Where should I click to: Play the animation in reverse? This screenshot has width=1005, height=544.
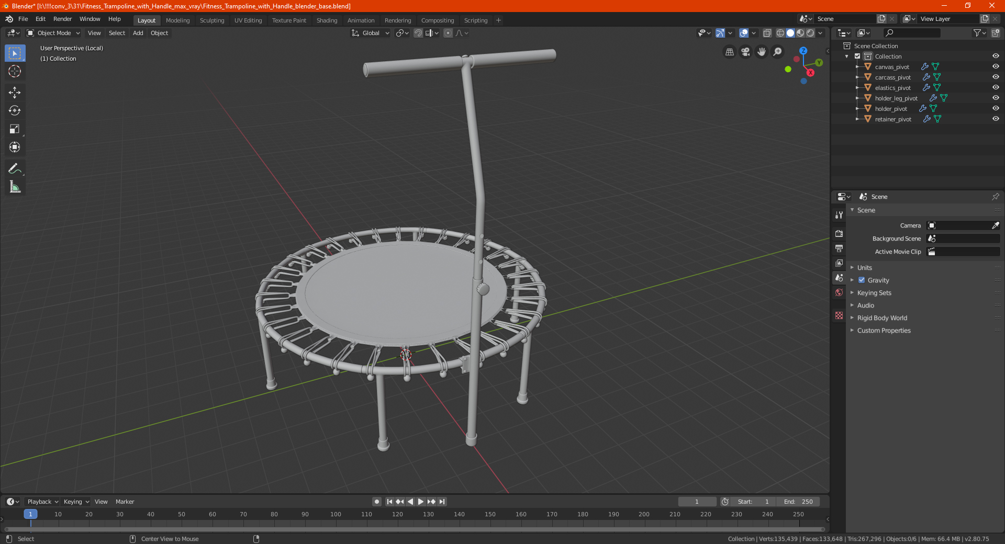point(410,502)
